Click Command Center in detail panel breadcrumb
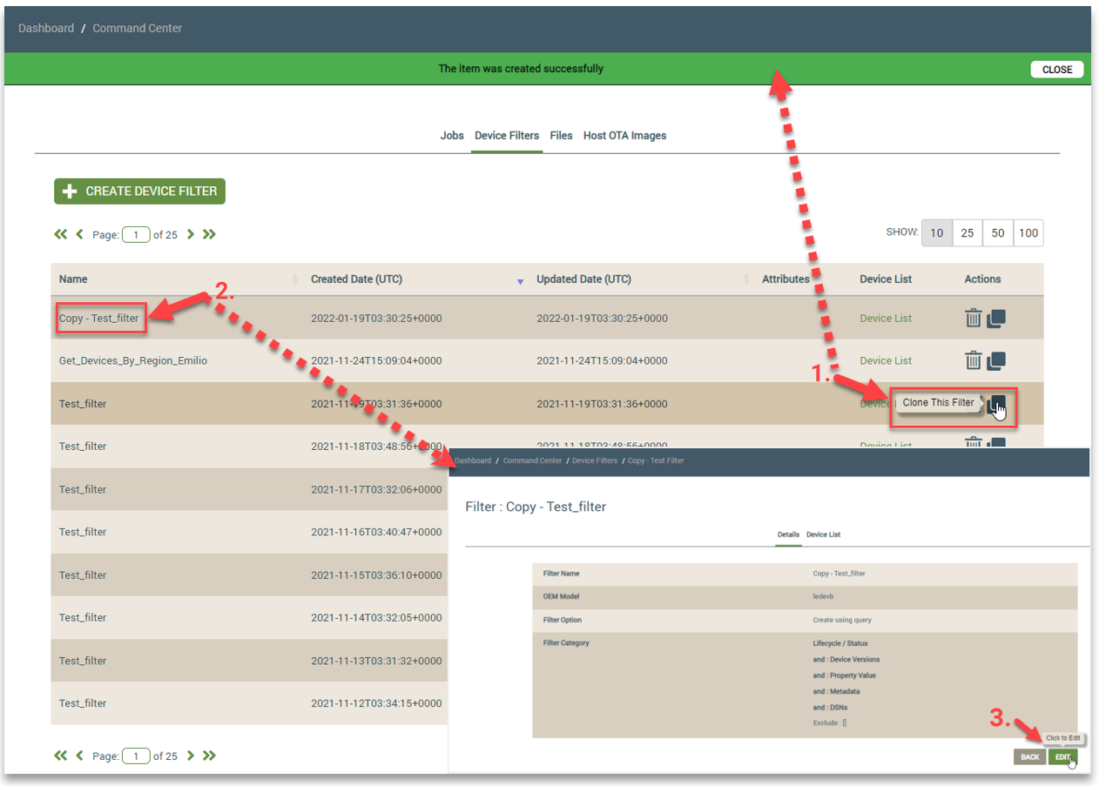 (x=532, y=460)
